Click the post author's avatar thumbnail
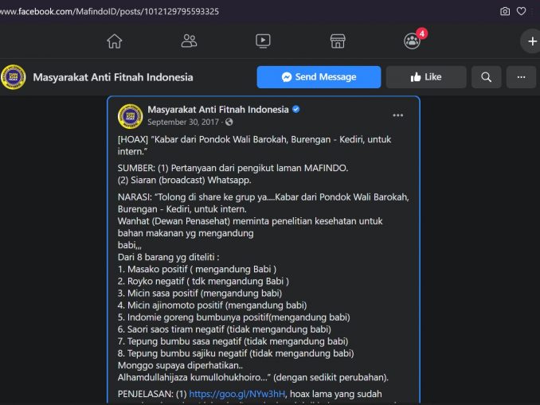Screen dimensions: 540x405 click(130, 116)
